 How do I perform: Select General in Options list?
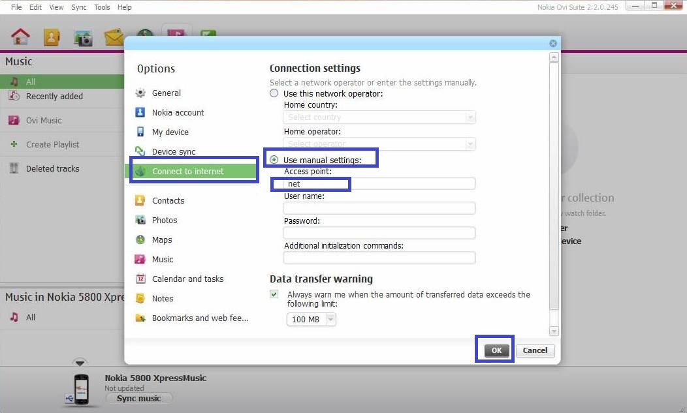[x=167, y=93]
